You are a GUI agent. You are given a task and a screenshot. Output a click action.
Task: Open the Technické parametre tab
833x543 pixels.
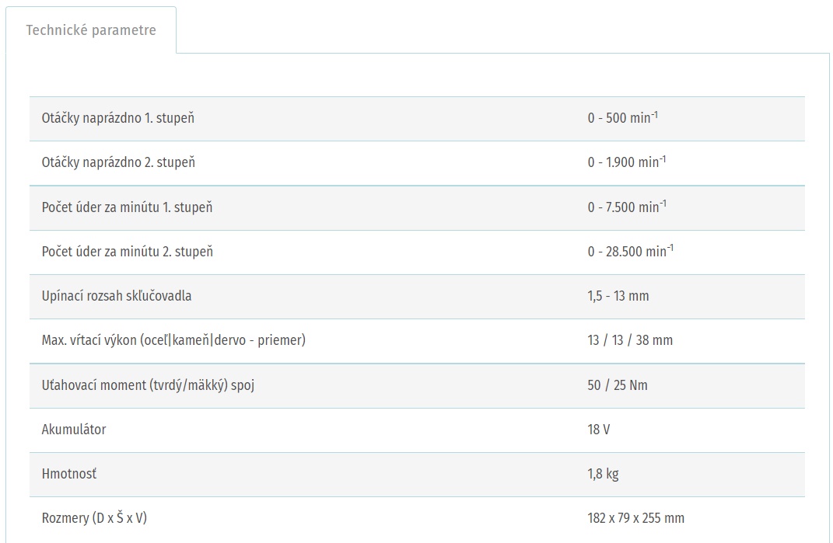91,30
